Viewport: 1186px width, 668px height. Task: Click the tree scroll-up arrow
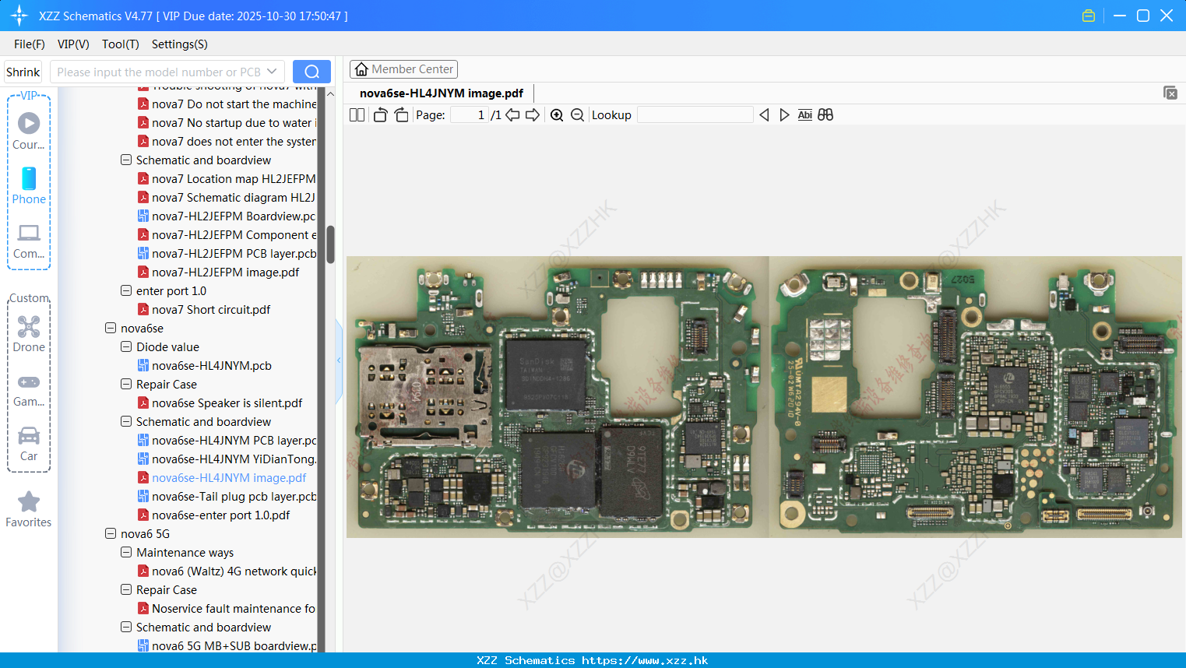330,94
